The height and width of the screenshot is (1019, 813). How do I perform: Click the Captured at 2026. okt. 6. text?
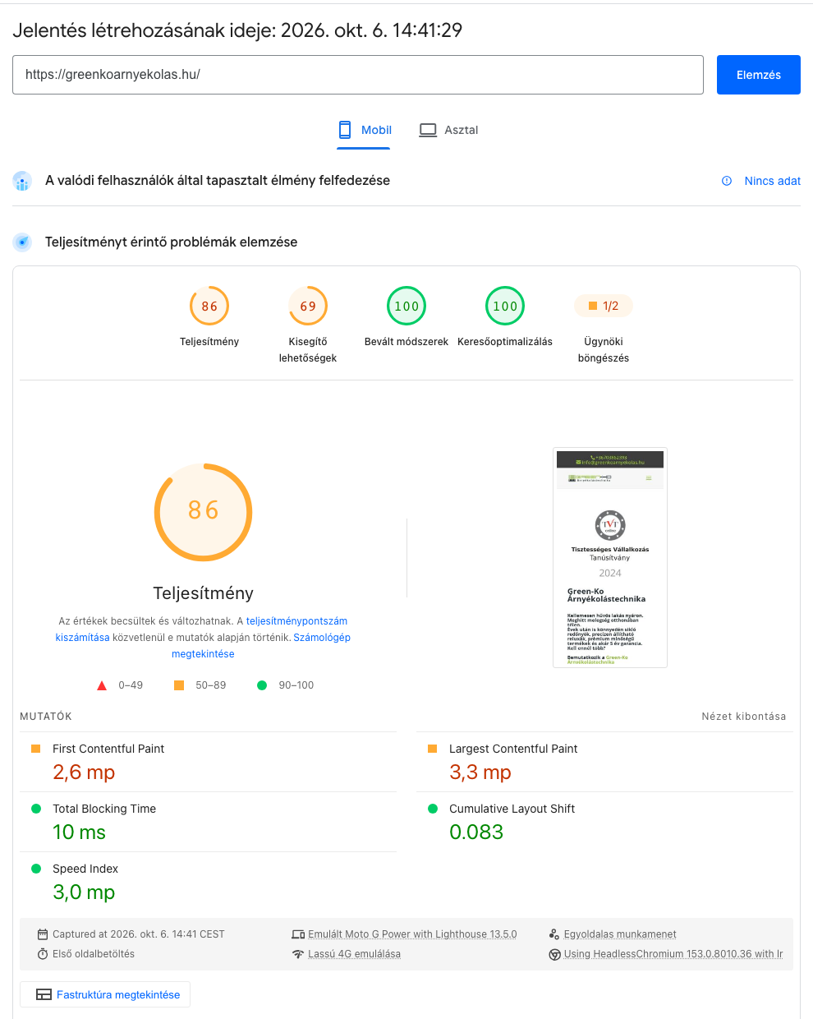(139, 934)
